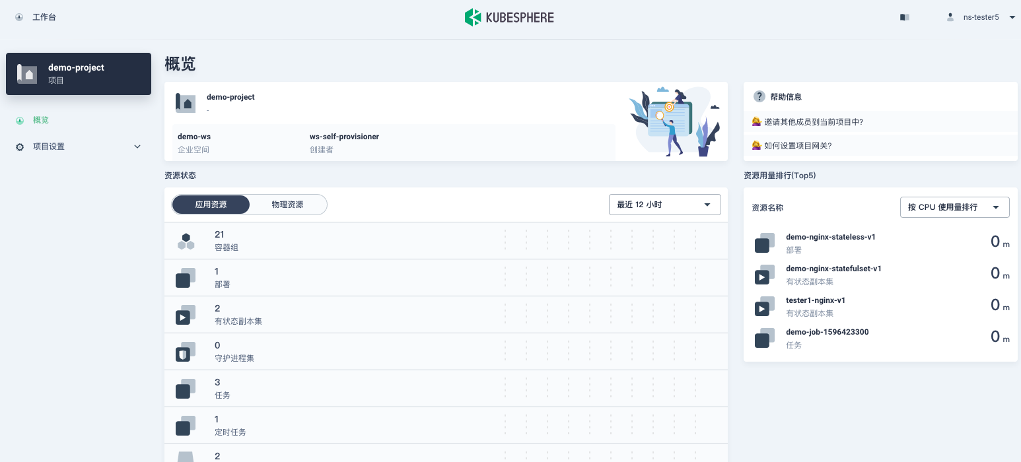Viewport: 1021px width, 462px height.
Task: Open the documentation book icon
Action: coord(904,17)
